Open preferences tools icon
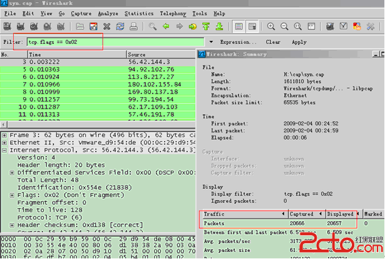The image size is (385, 259). pyautogui.click(x=370, y=26)
